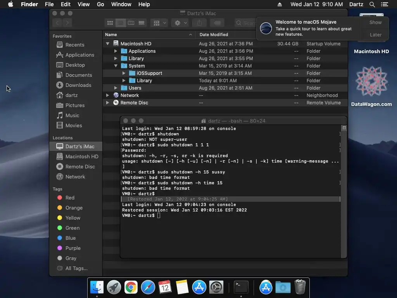Sort by the Name column header
The width and height of the screenshot is (397, 298).
(x=148, y=35)
